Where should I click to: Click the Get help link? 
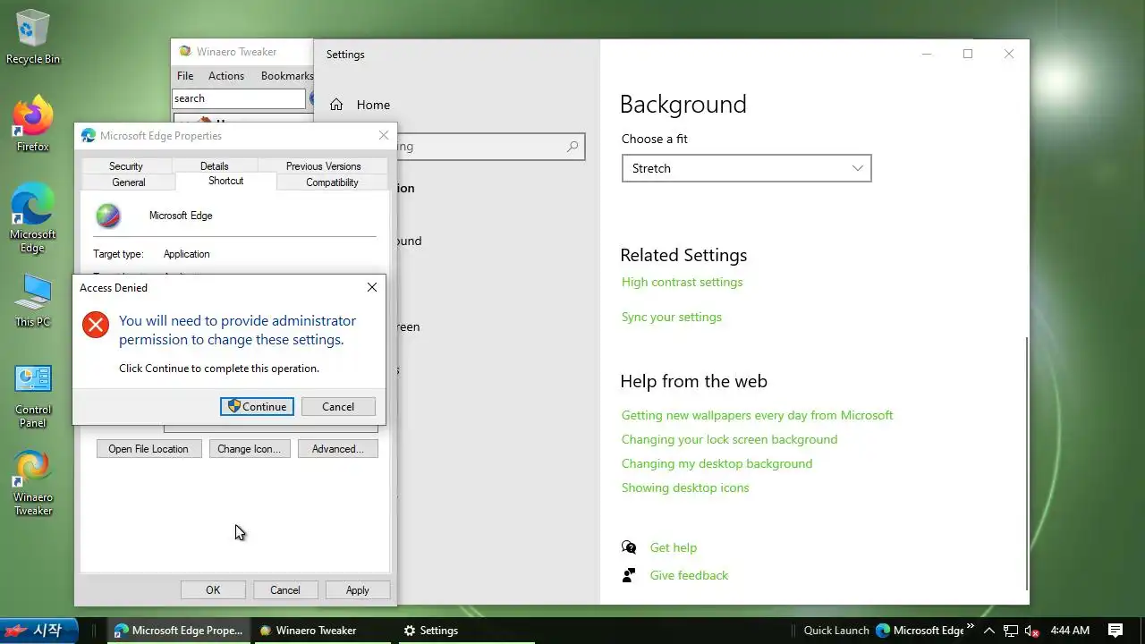click(674, 547)
